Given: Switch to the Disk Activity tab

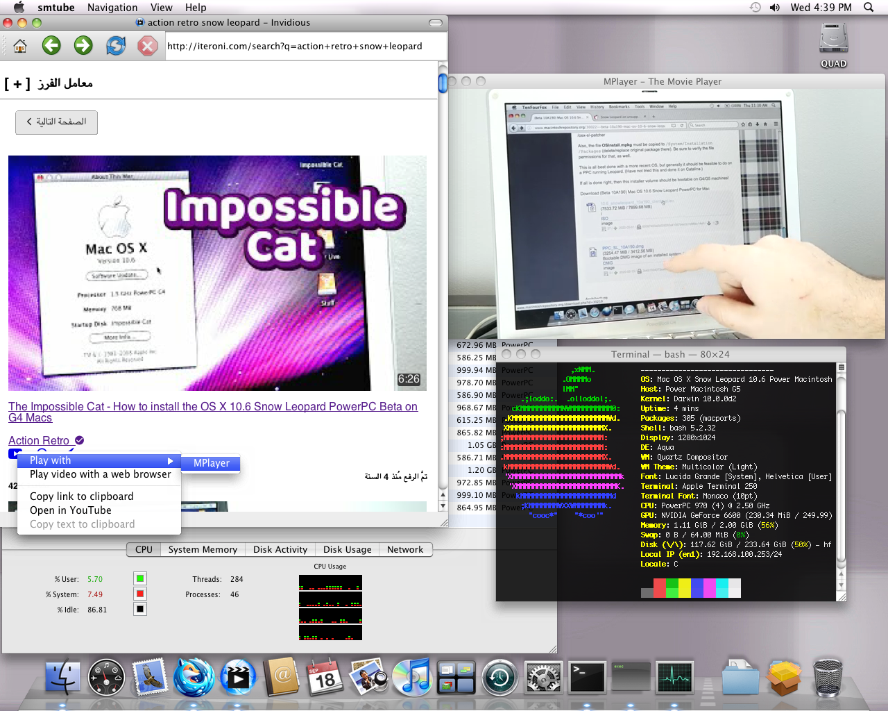Looking at the screenshot, I should click(280, 549).
